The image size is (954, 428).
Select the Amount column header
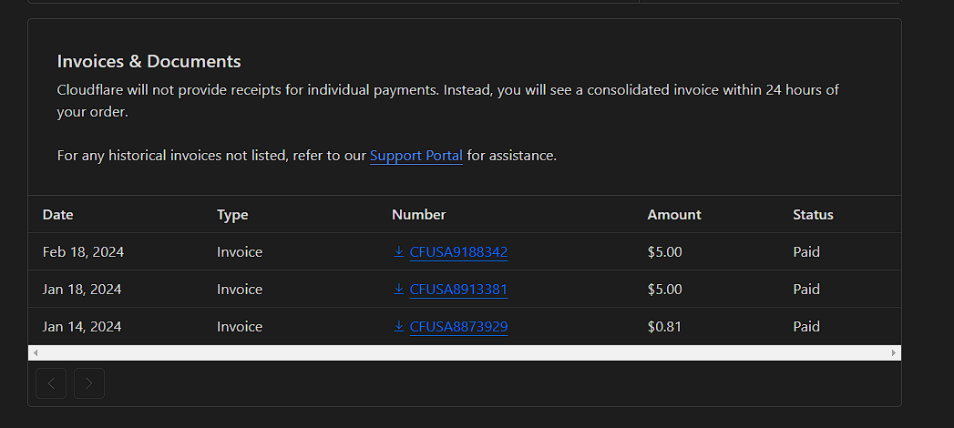point(674,215)
